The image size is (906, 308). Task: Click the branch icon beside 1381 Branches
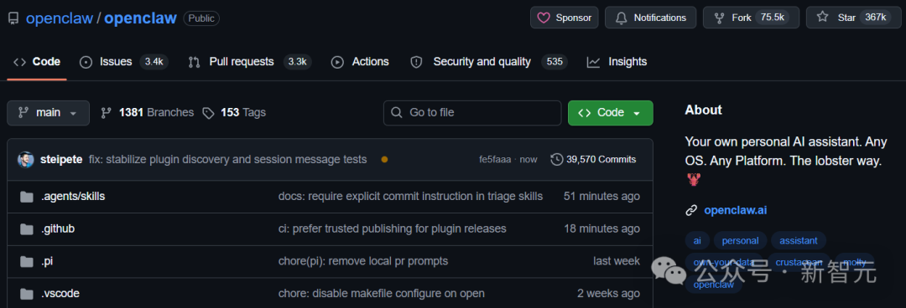pos(106,113)
